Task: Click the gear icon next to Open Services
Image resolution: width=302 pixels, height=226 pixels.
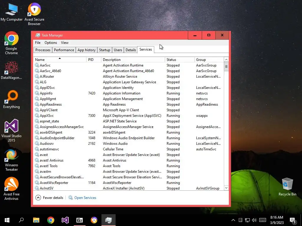Action: pyautogui.click(x=70, y=197)
